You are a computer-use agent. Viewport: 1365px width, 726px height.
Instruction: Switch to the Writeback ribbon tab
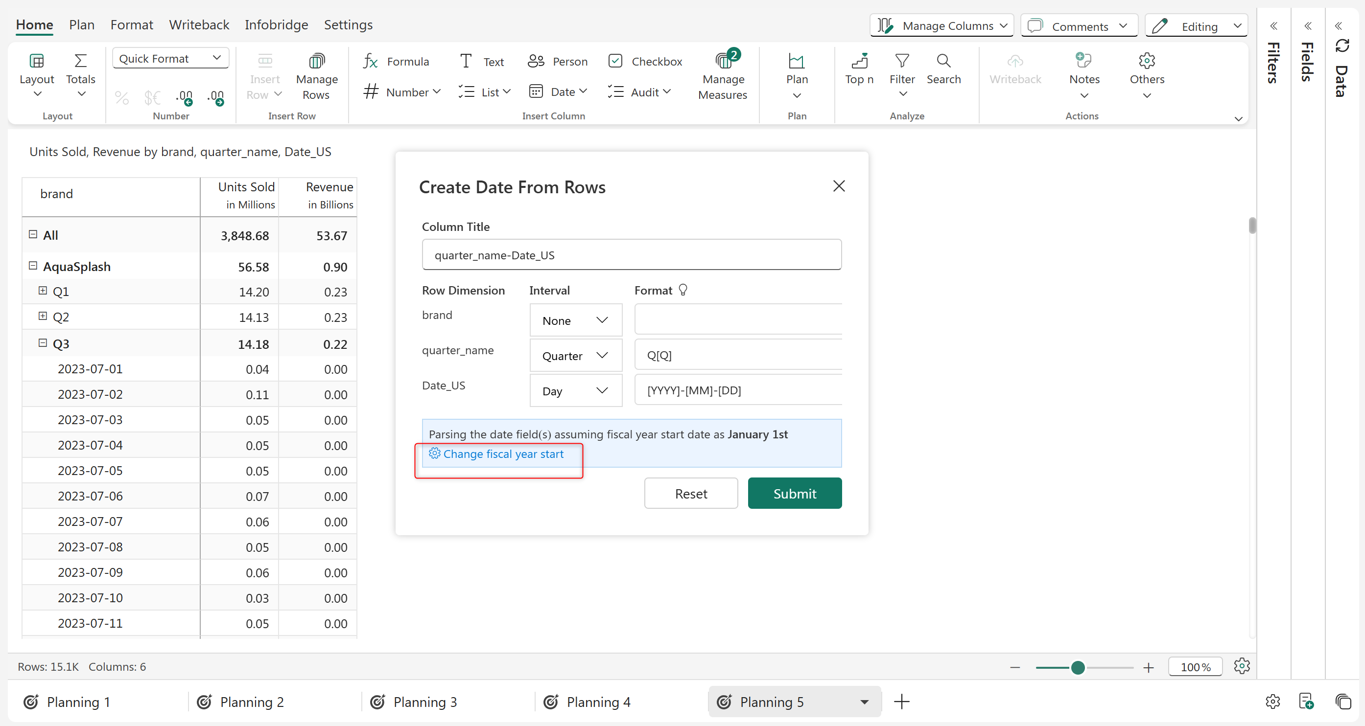coord(199,25)
